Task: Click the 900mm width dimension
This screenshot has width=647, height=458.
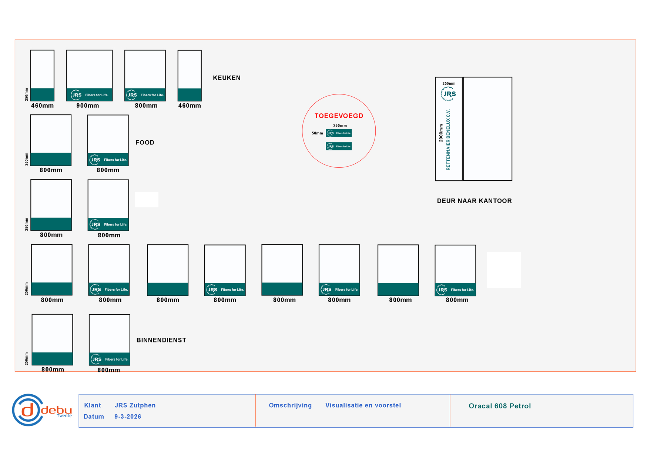Action: [88, 106]
